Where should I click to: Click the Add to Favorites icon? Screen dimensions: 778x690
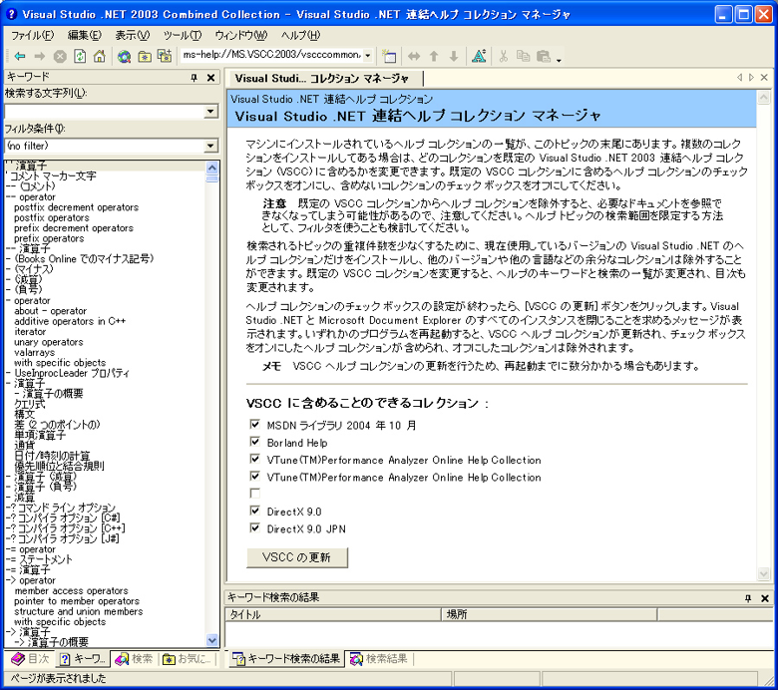click(x=165, y=56)
